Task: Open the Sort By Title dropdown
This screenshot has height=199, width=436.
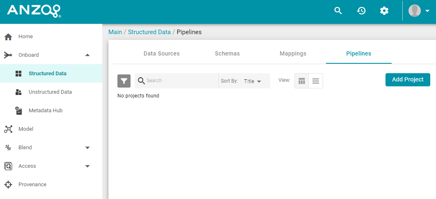Action: [252, 81]
